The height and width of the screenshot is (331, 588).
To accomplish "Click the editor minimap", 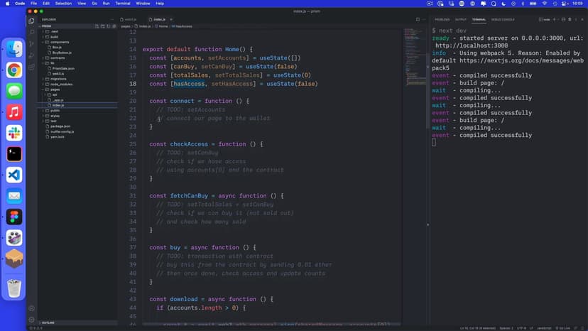I will click(413, 50).
